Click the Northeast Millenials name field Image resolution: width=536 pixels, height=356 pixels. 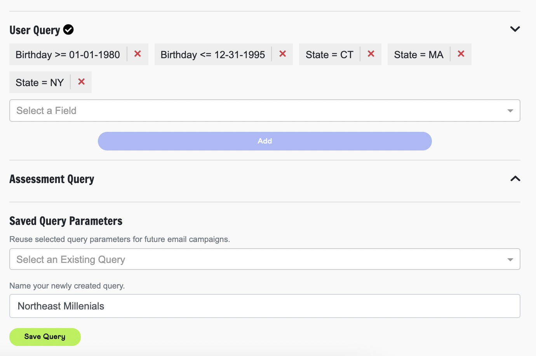point(155,306)
